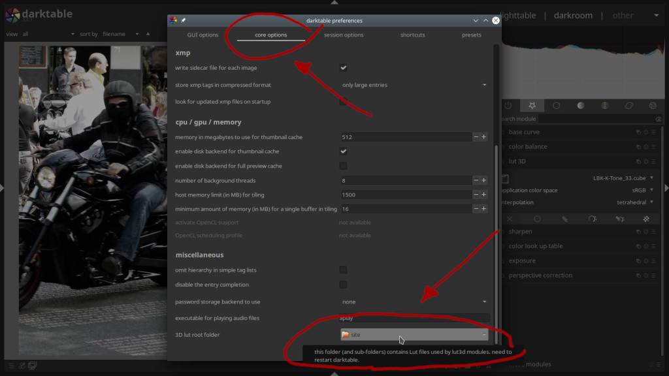Open store xmp tags compressed format dropdown

414,85
